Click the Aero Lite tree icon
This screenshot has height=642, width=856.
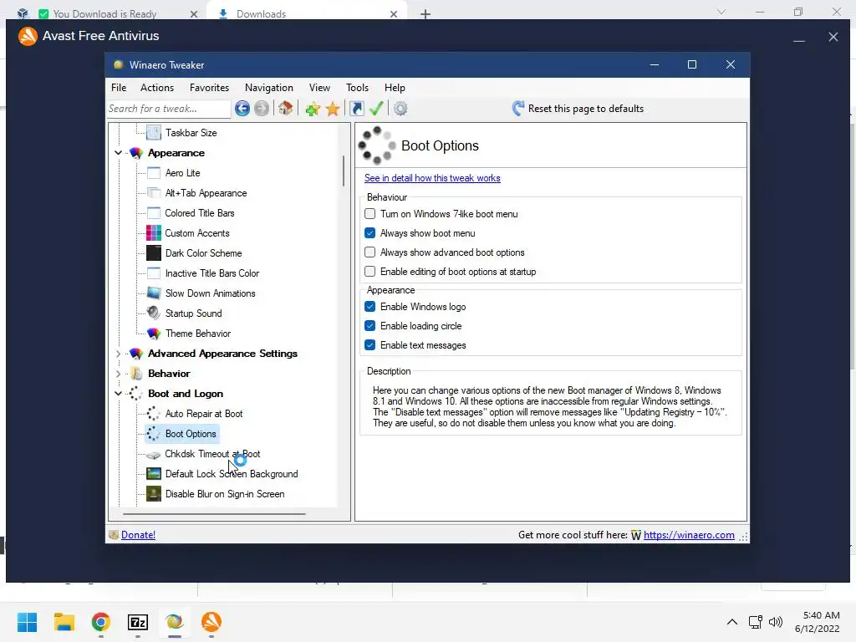click(x=154, y=173)
